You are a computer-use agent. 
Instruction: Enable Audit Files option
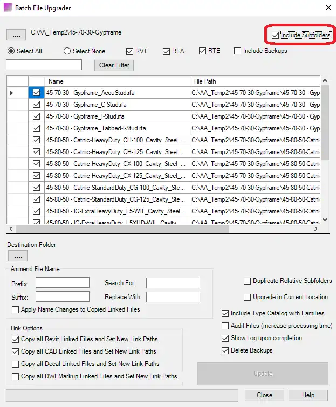coord(225,326)
